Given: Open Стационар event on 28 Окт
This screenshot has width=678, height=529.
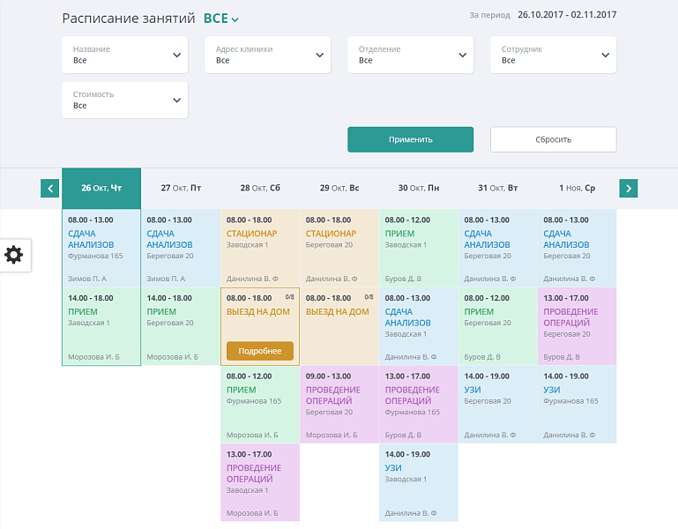Looking at the screenshot, I should (260, 248).
